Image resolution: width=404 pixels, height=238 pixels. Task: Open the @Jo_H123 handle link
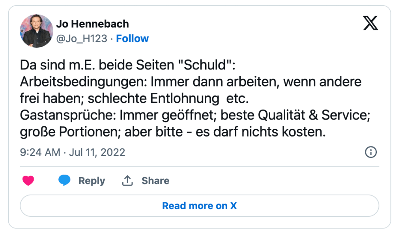coord(82,39)
